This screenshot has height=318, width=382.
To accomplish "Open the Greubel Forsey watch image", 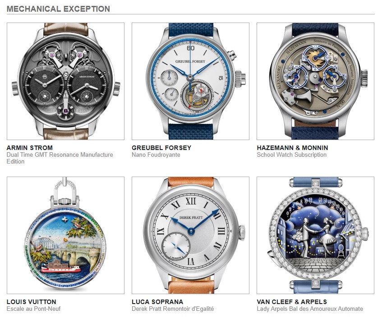I will click(190, 81).
